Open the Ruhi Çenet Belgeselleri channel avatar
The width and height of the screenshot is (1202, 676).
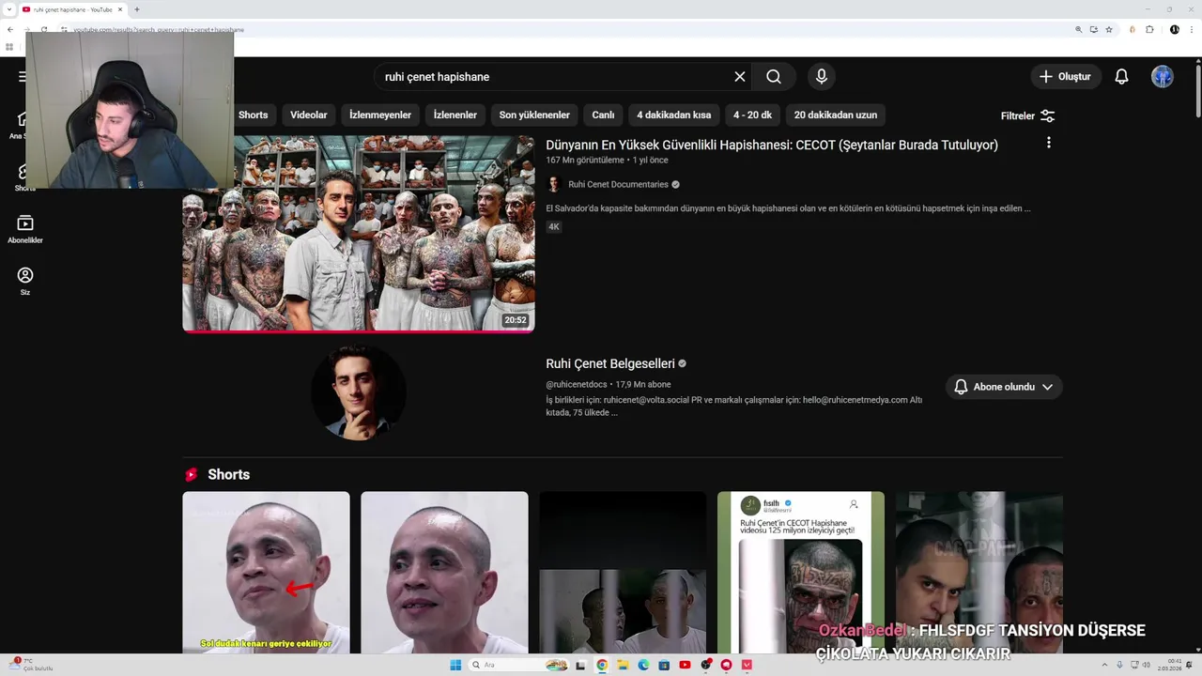[x=359, y=392]
